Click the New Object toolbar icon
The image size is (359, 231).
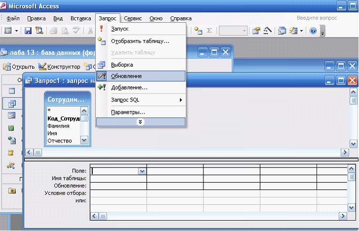point(293,31)
